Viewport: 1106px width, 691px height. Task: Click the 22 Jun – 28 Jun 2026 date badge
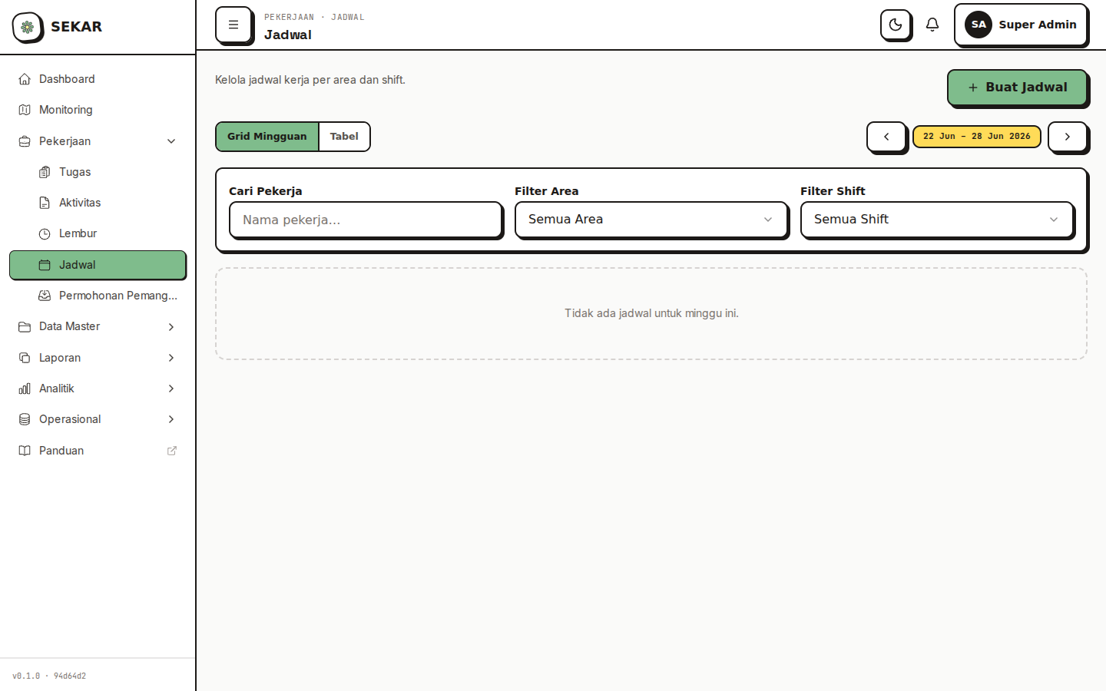coord(977,137)
